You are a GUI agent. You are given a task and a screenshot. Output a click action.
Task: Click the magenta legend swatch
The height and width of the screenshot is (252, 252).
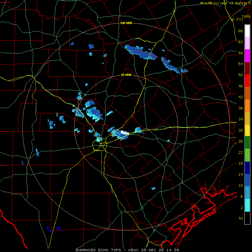[247, 56]
